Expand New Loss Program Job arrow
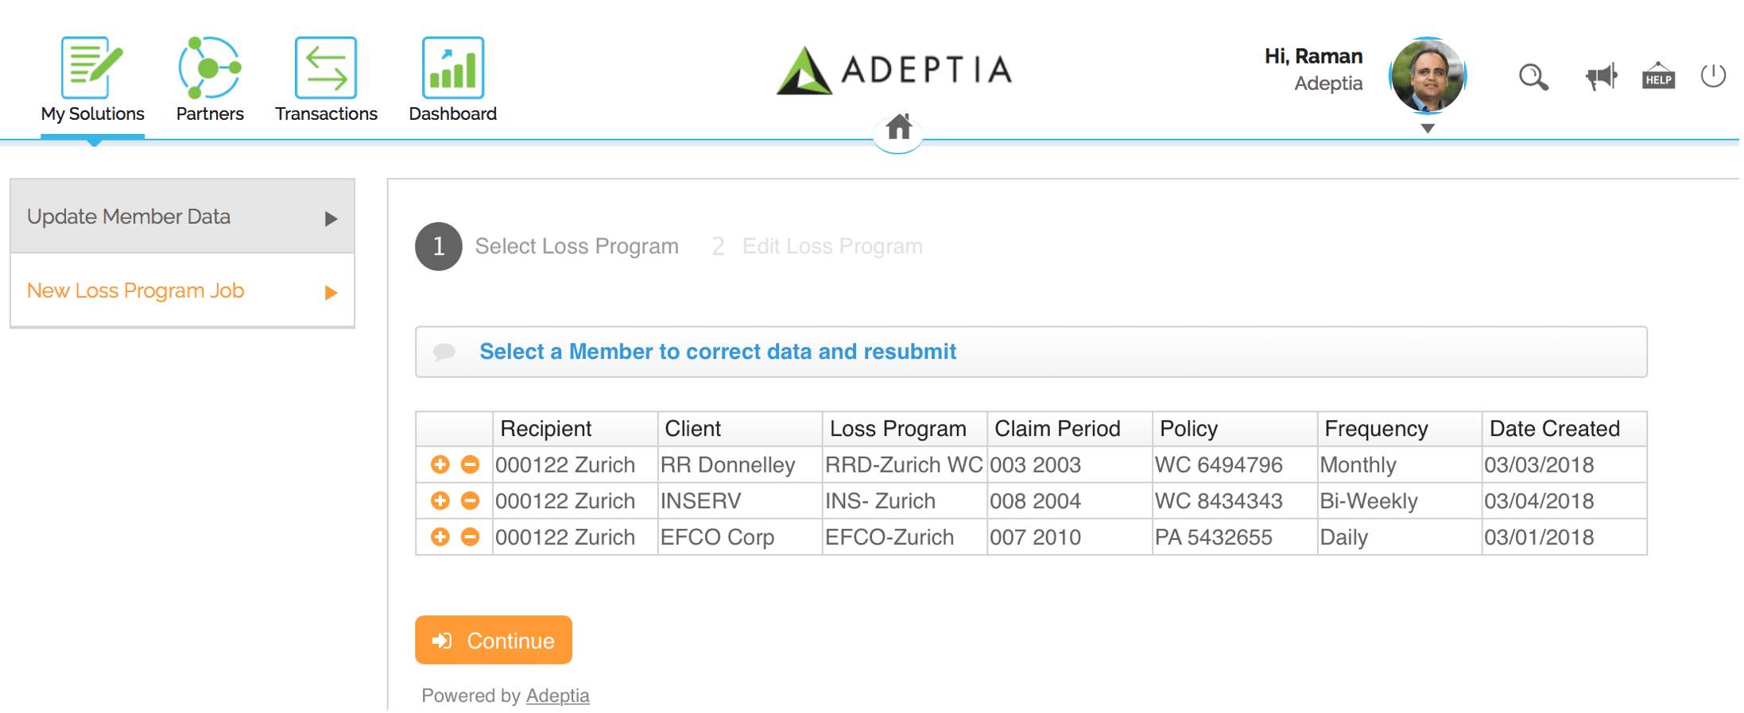The height and width of the screenshot is (713, 1744). click(331, 293)
